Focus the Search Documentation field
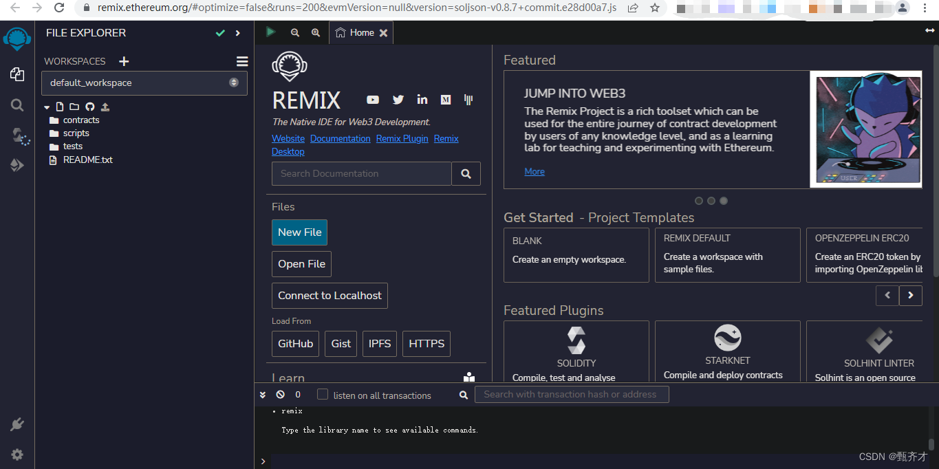The image size is (939, 469). click(x=362, y=174)
